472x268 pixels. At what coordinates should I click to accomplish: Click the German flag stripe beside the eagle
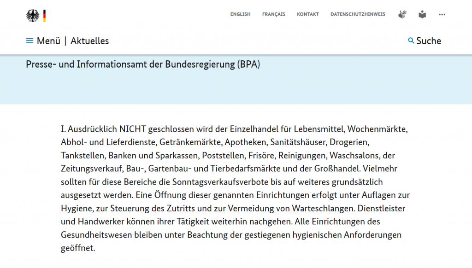tap(44, 16)
